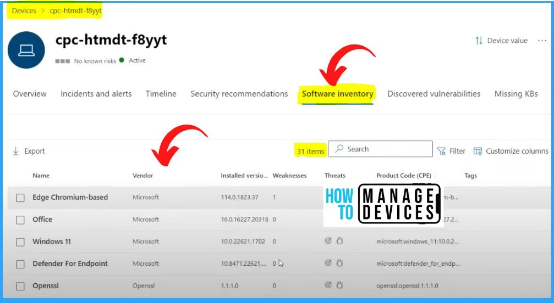Click the target threat icon for Openssl
This screenshot has width=554, height=303.
(x=328, y=285)
